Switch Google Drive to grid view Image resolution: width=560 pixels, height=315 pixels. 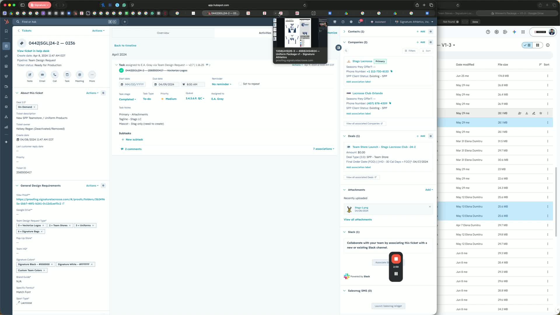pyautogui.click(x=538, y=45)
